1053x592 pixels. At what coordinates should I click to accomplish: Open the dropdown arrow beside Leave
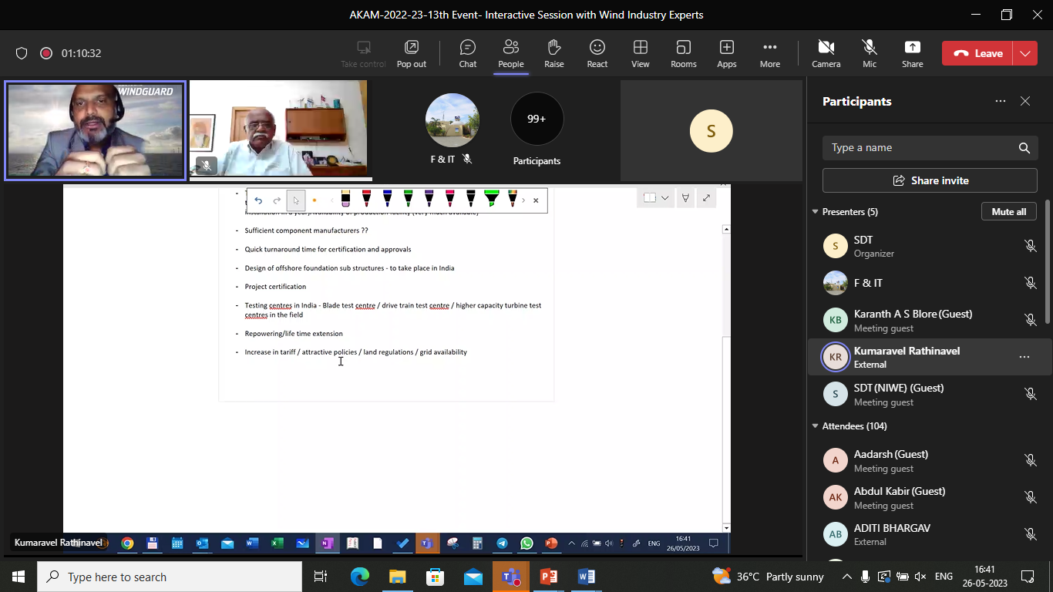1024,53
